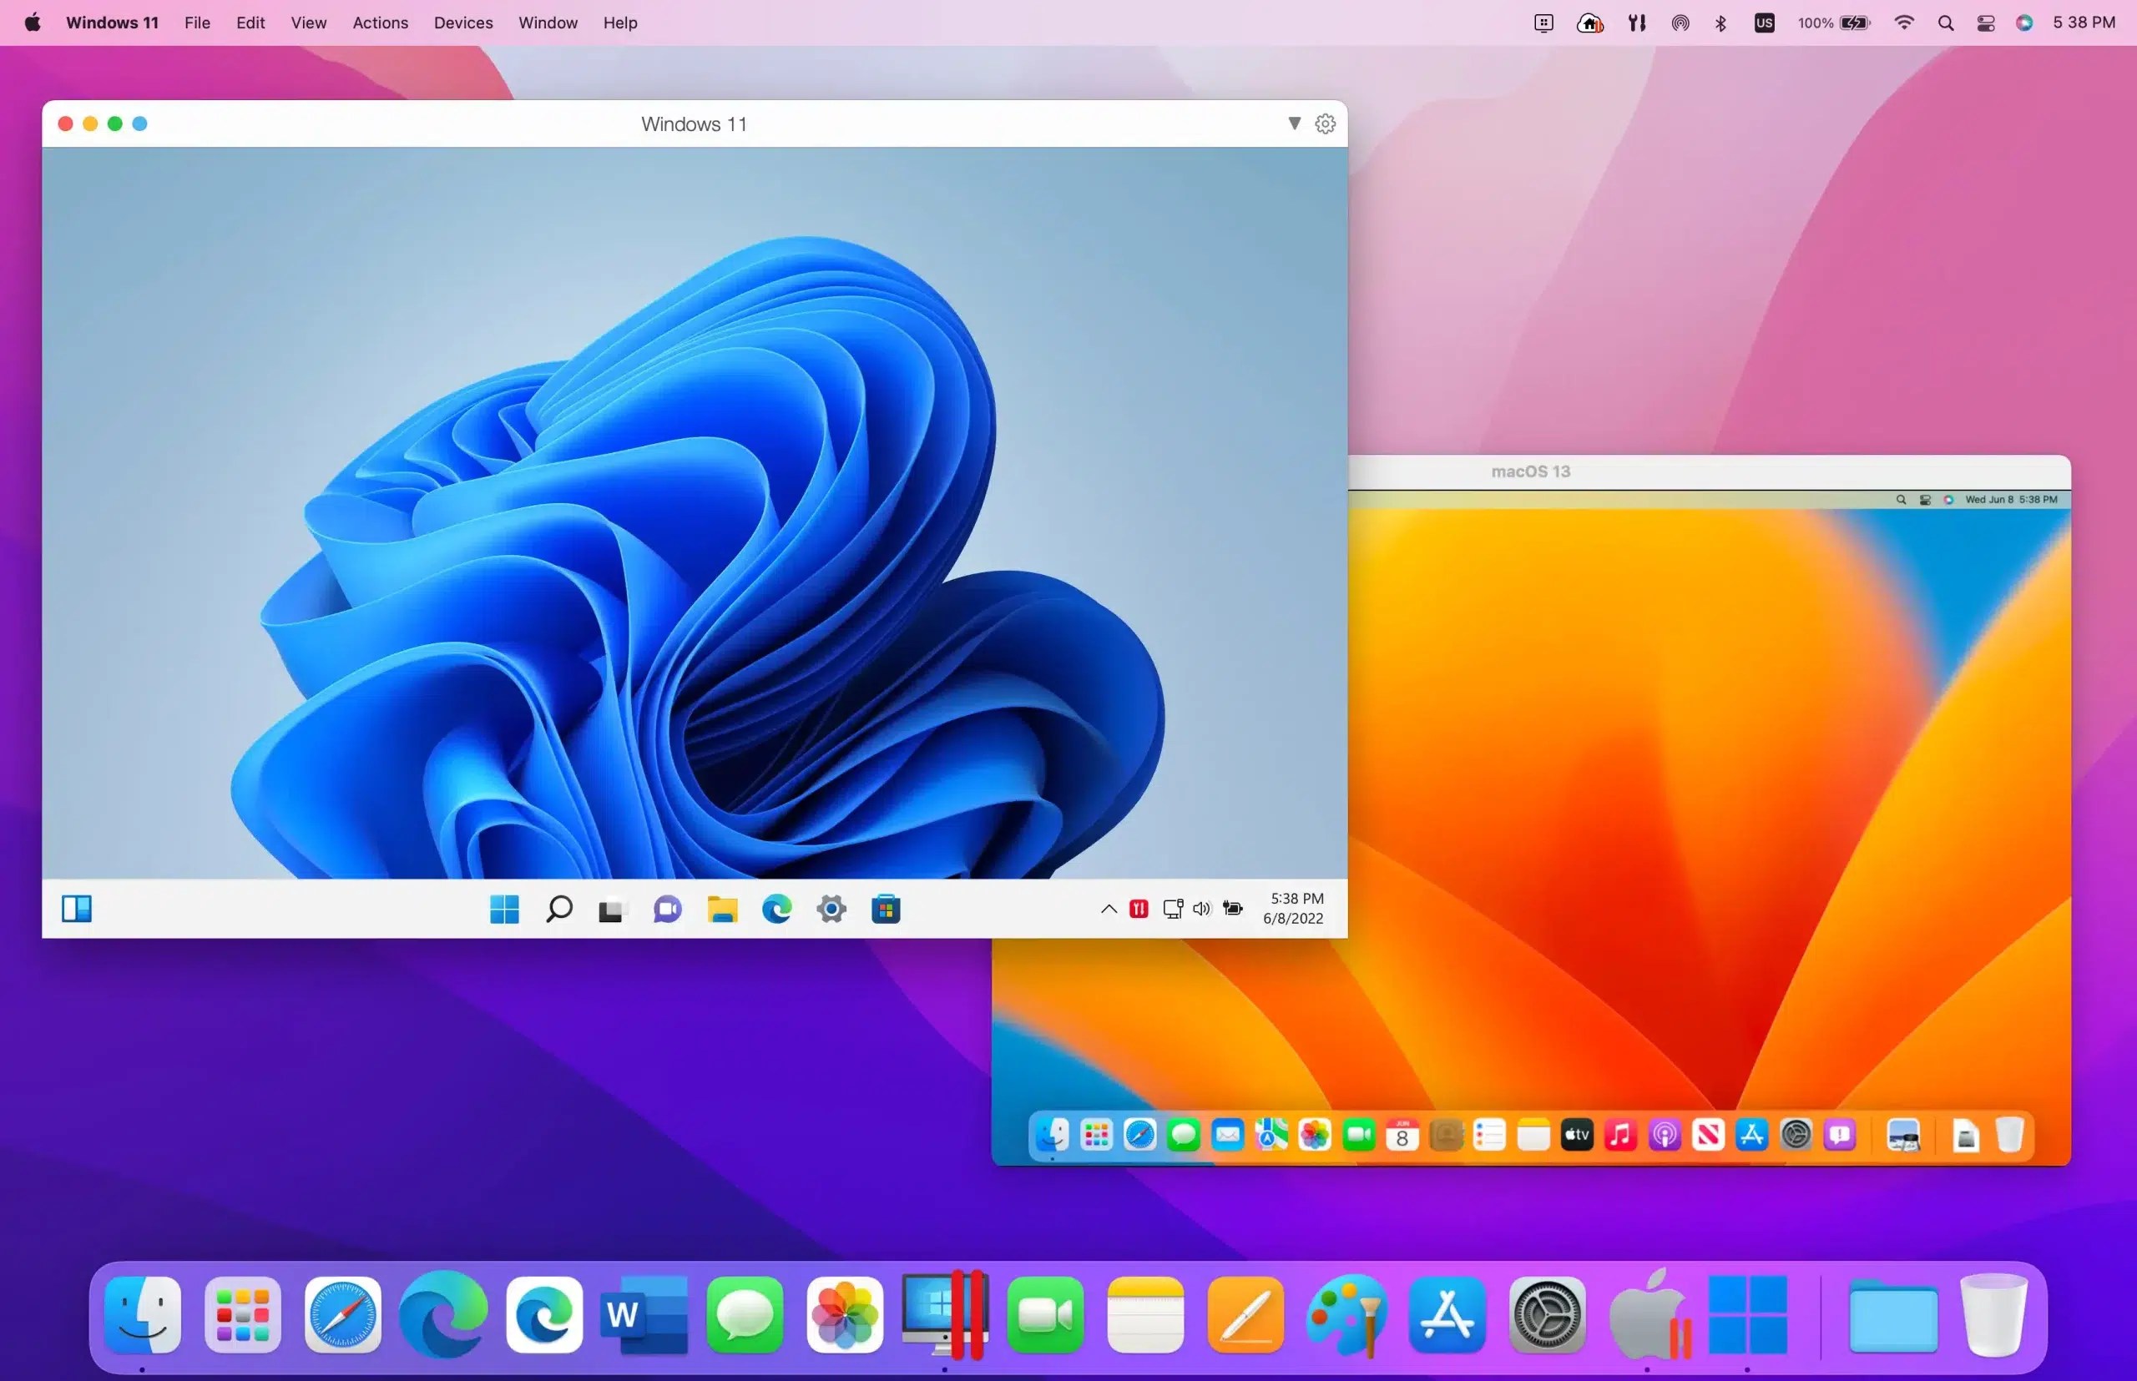
Task: Open Teams Chat on the Windows taskbar
Action: pos(667,909)
